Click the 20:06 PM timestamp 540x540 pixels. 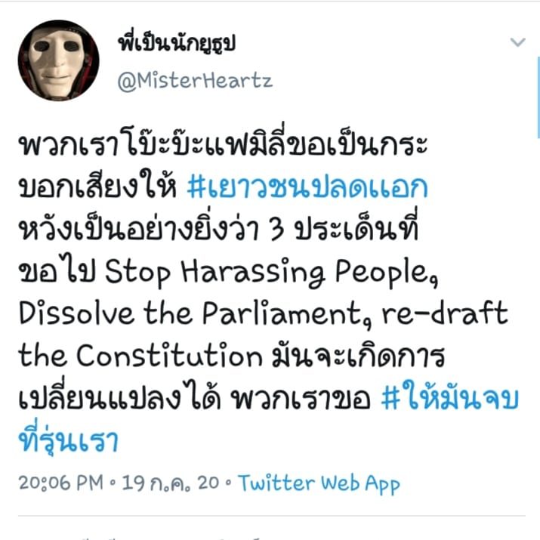(61, 483)
